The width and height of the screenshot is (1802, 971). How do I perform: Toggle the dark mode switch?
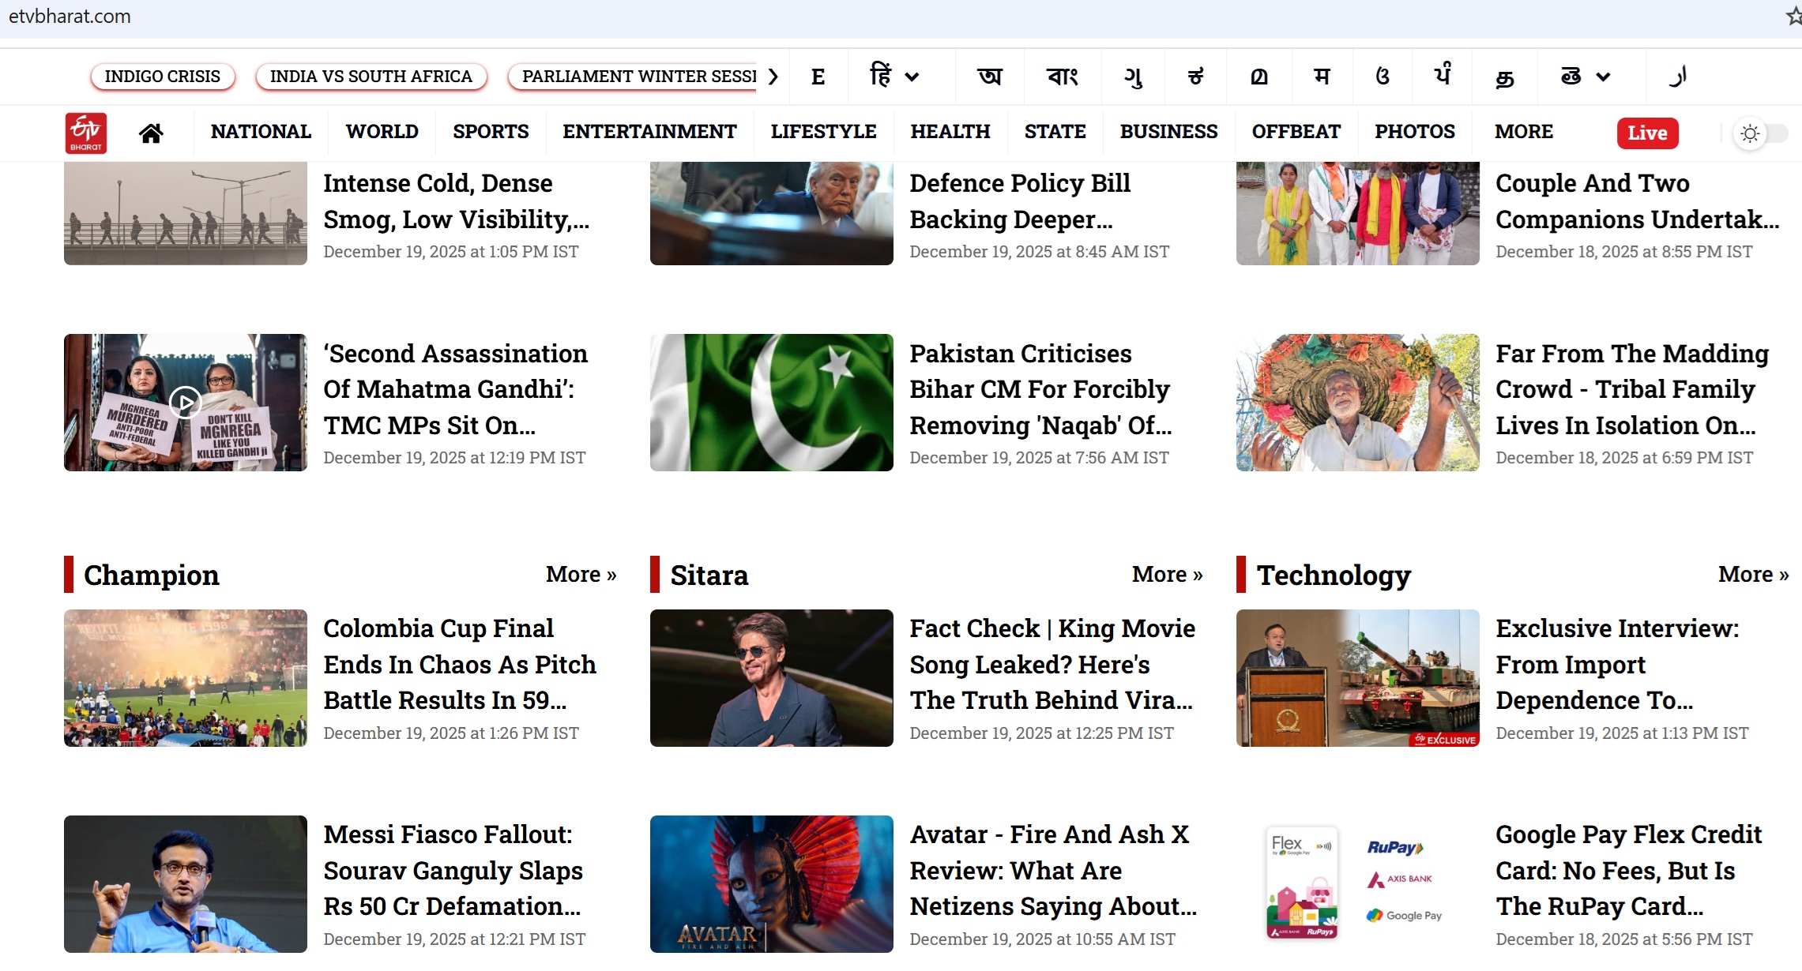1761,133
